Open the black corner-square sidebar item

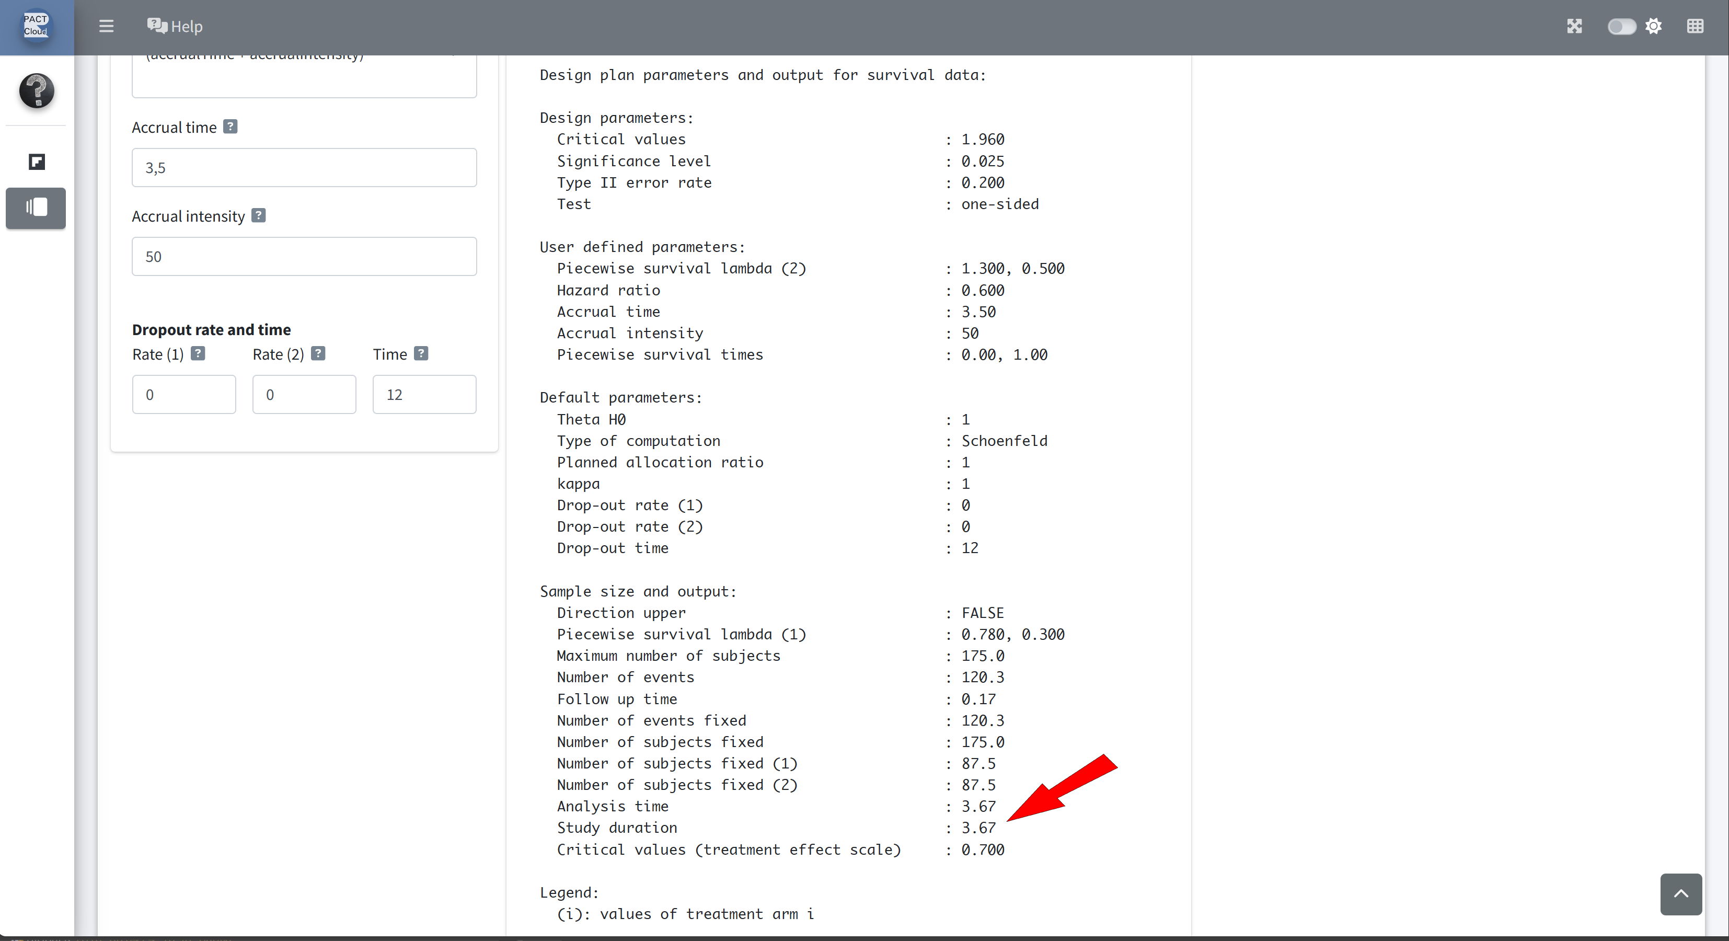tap(36, 162)
